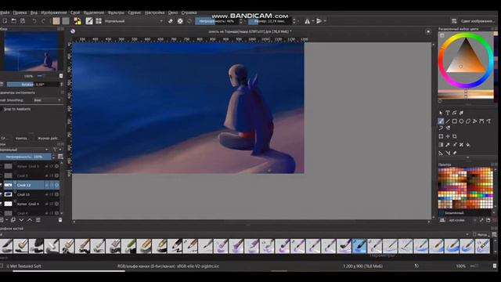Select the Polygon tool
This screenshot has height=282, width=501.
tap(468, 121)
